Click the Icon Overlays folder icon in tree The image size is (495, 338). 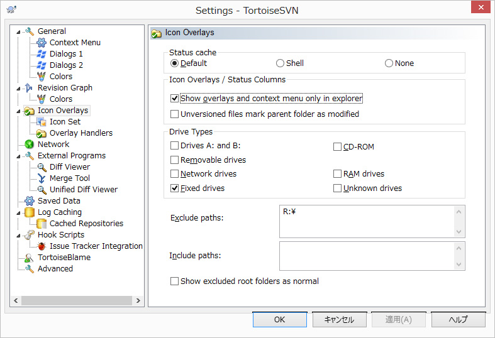pyautogui.click(x=30, y=111)
